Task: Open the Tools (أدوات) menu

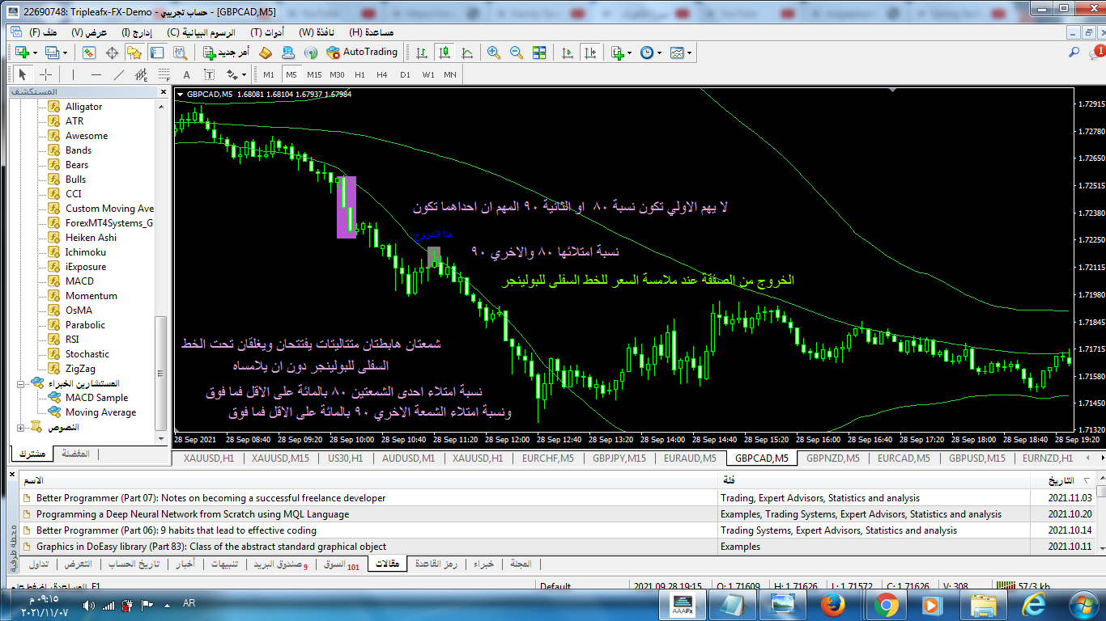Action: tap(266, 32)
